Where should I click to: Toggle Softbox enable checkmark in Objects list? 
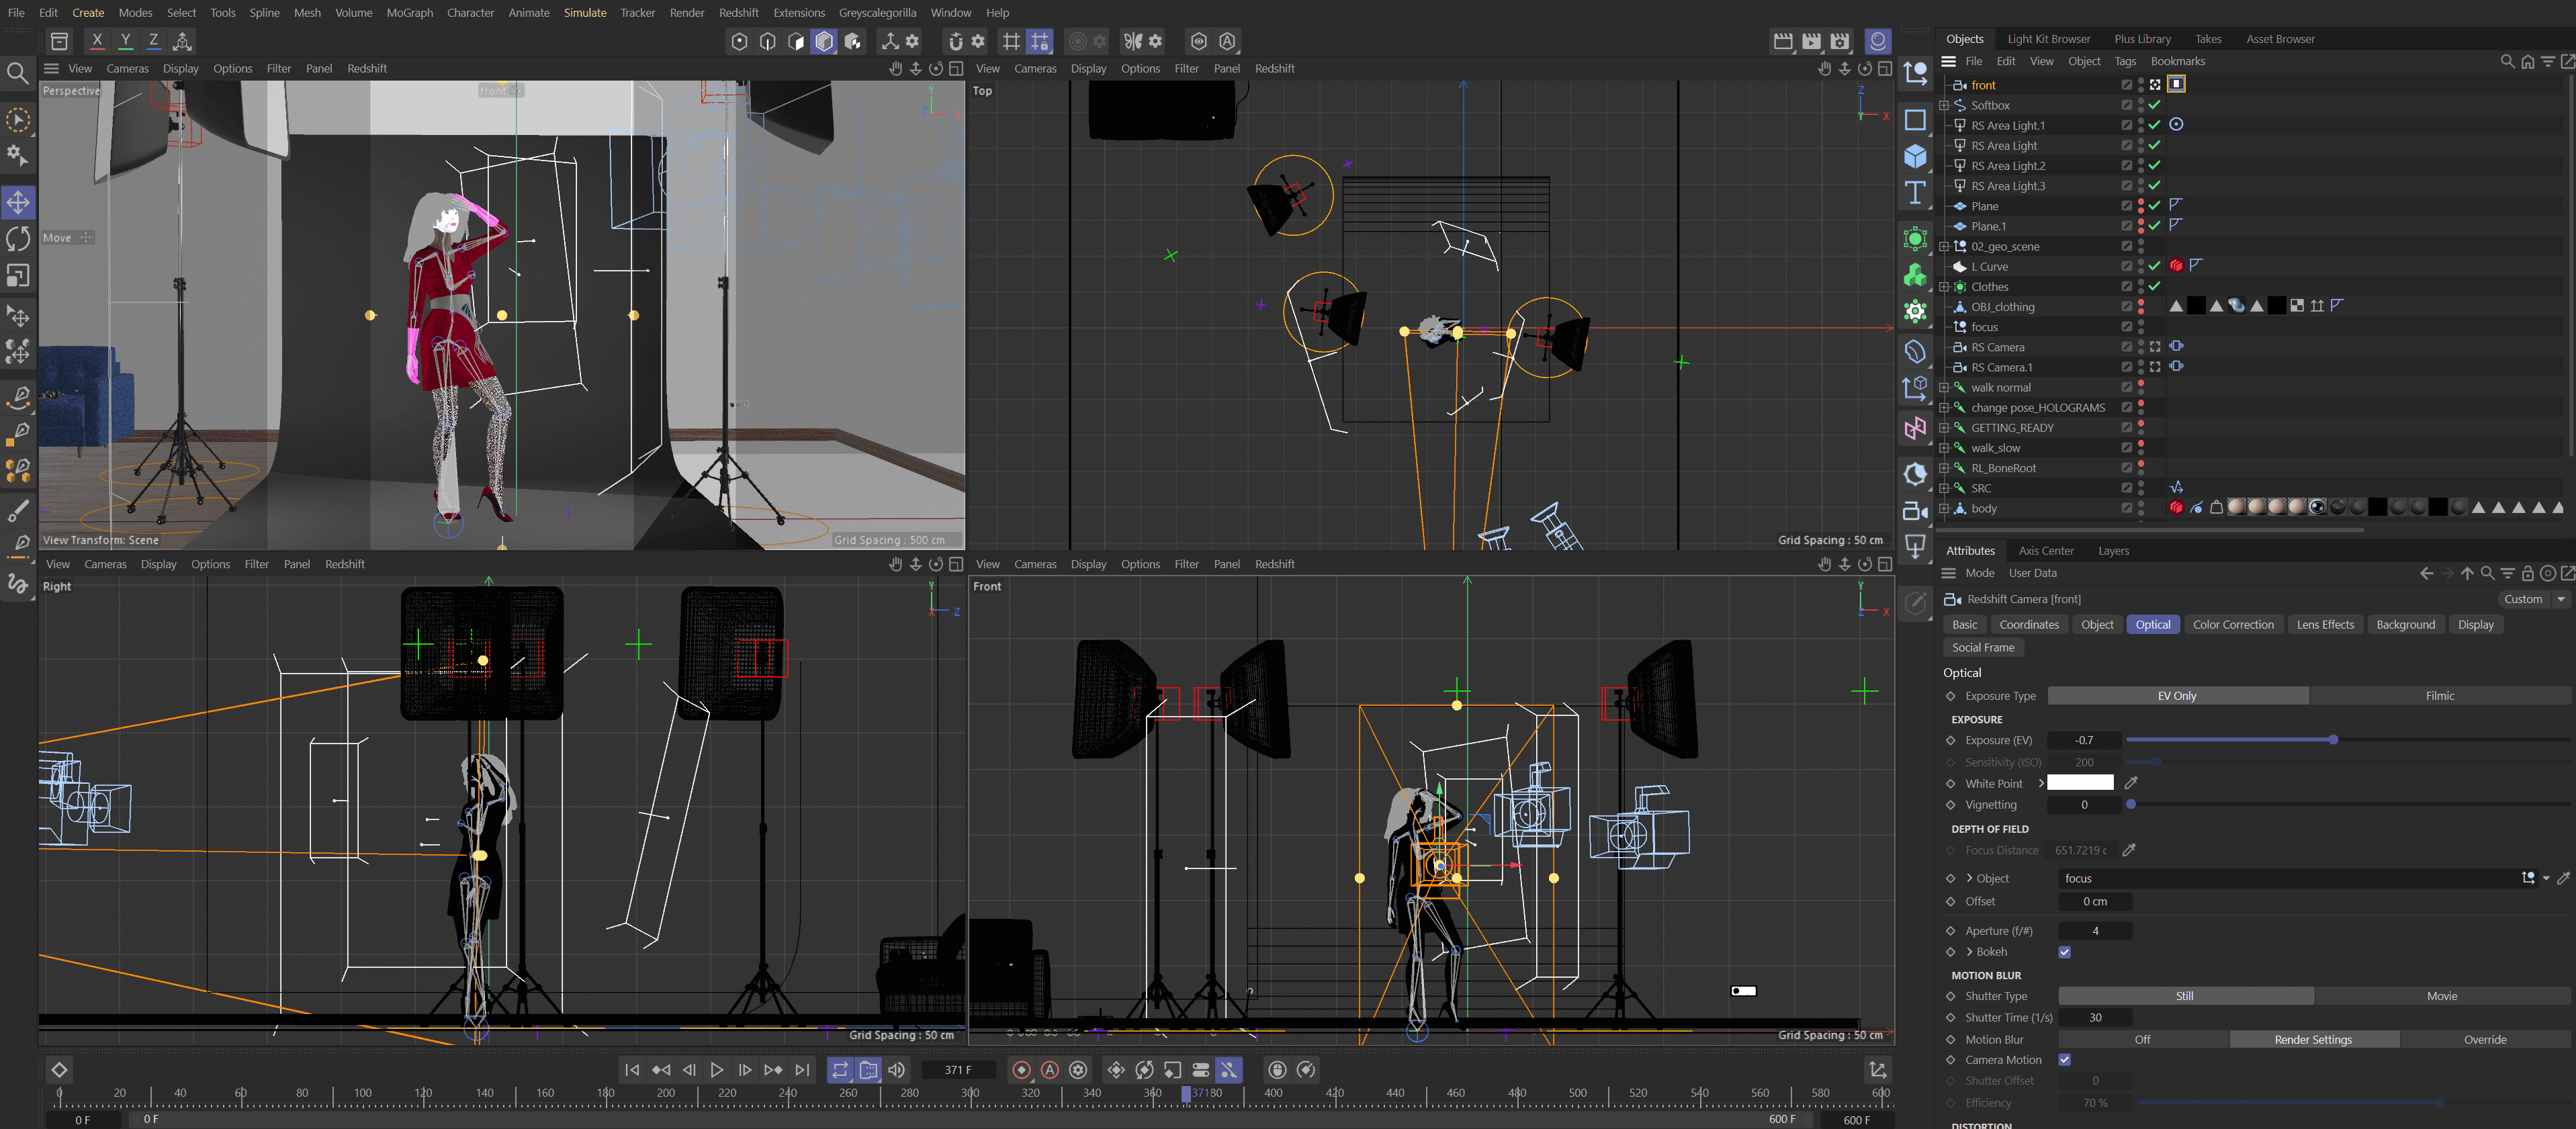[2155, 105]
